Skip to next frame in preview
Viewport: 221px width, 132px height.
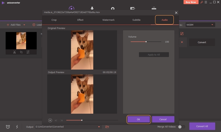tap(62, 120)
